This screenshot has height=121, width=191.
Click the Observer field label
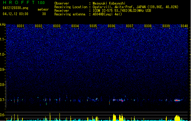pos(62,3)
